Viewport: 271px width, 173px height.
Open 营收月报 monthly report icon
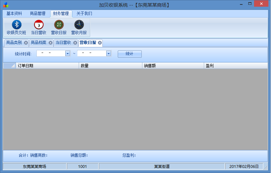coord(79,25)
